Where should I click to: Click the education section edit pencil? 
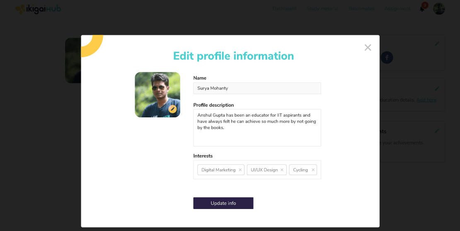point(437,89)
